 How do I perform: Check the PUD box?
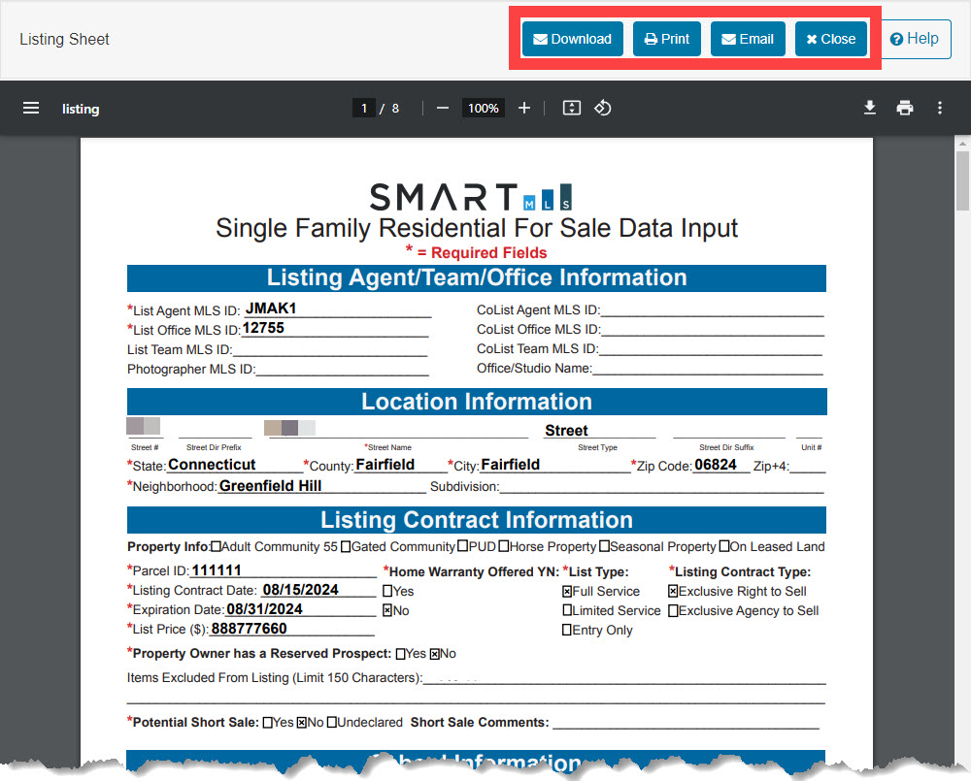coord(462,546)
